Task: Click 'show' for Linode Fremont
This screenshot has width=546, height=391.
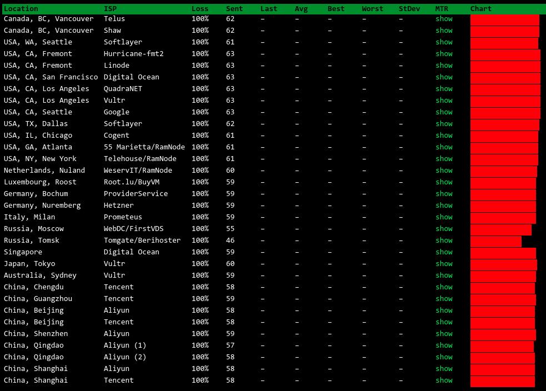Action: [444, 66]
